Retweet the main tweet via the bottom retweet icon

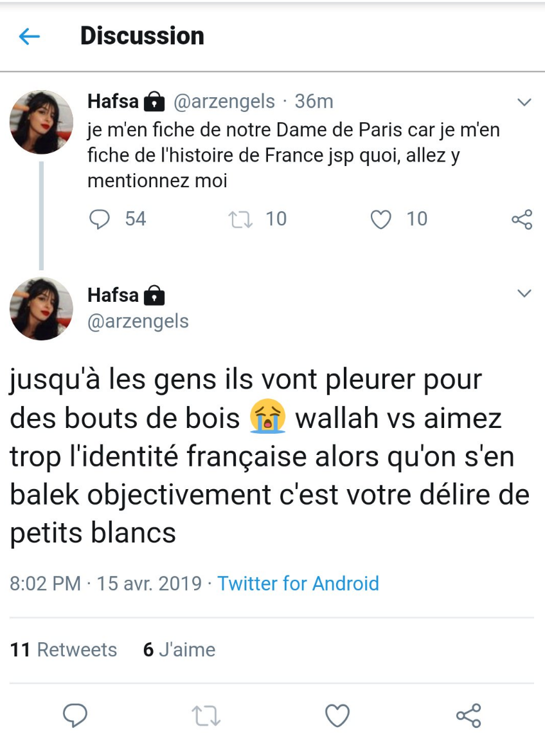click(x=206, y=715)
